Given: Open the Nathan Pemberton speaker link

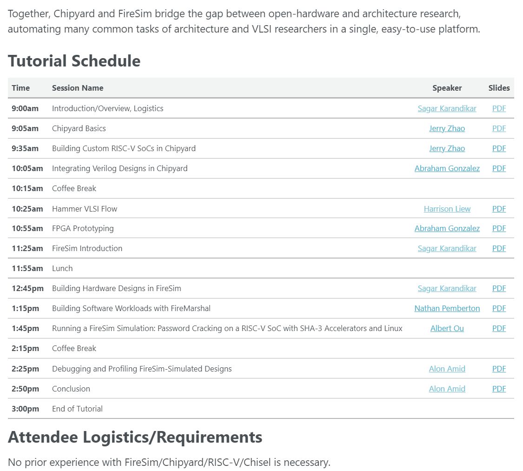Looking at the screenshot, I should (x=447, y=308).
